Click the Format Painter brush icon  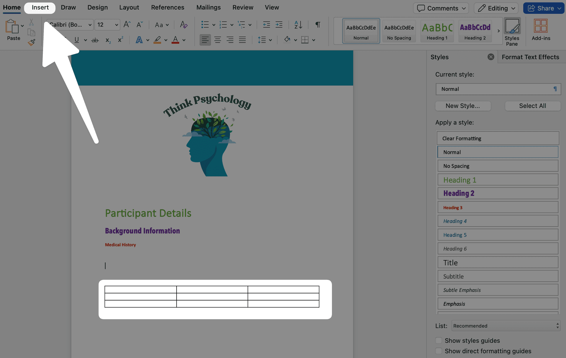[x=32, y=42]
